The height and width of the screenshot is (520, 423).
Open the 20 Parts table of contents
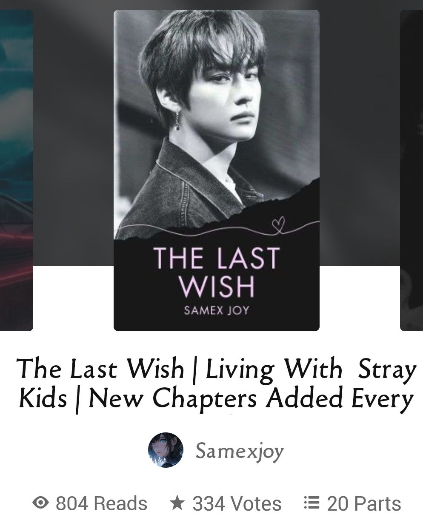[353, 503]
